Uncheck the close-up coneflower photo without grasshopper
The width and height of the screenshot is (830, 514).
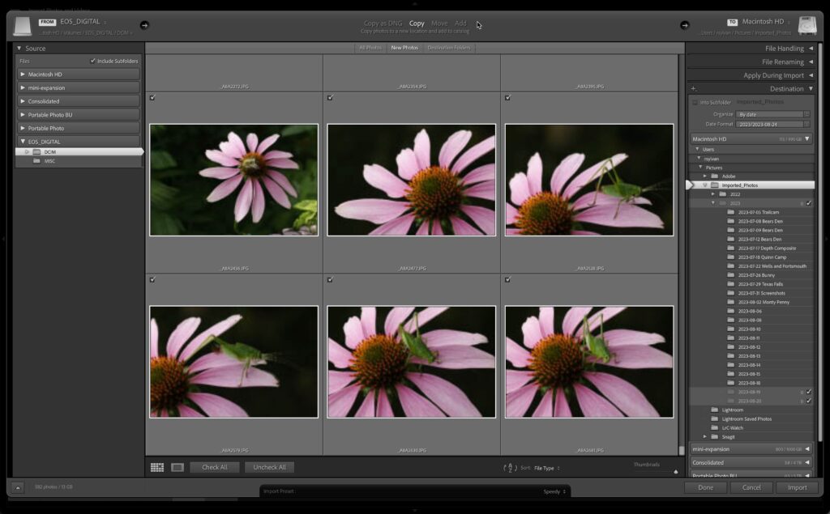tap(331, 98)
